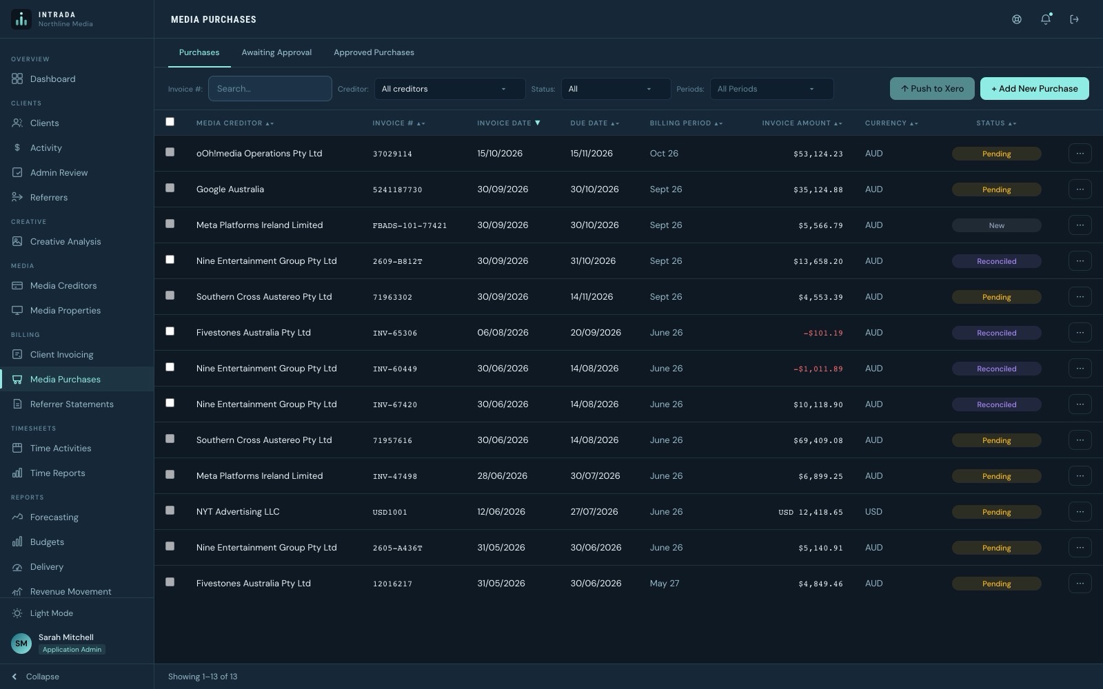Image resolution: width=1103 pixels, height=689 pixels.
Task: Open the notifications bell
Action: pyautogui.click(x=1046, y=19)
